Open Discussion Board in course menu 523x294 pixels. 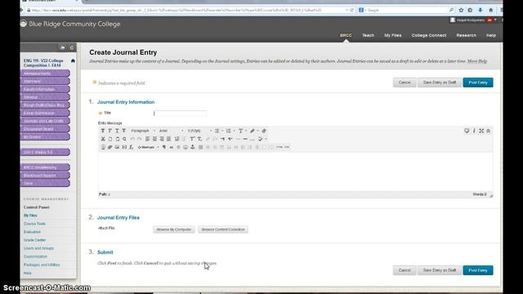tap(45, 129)
